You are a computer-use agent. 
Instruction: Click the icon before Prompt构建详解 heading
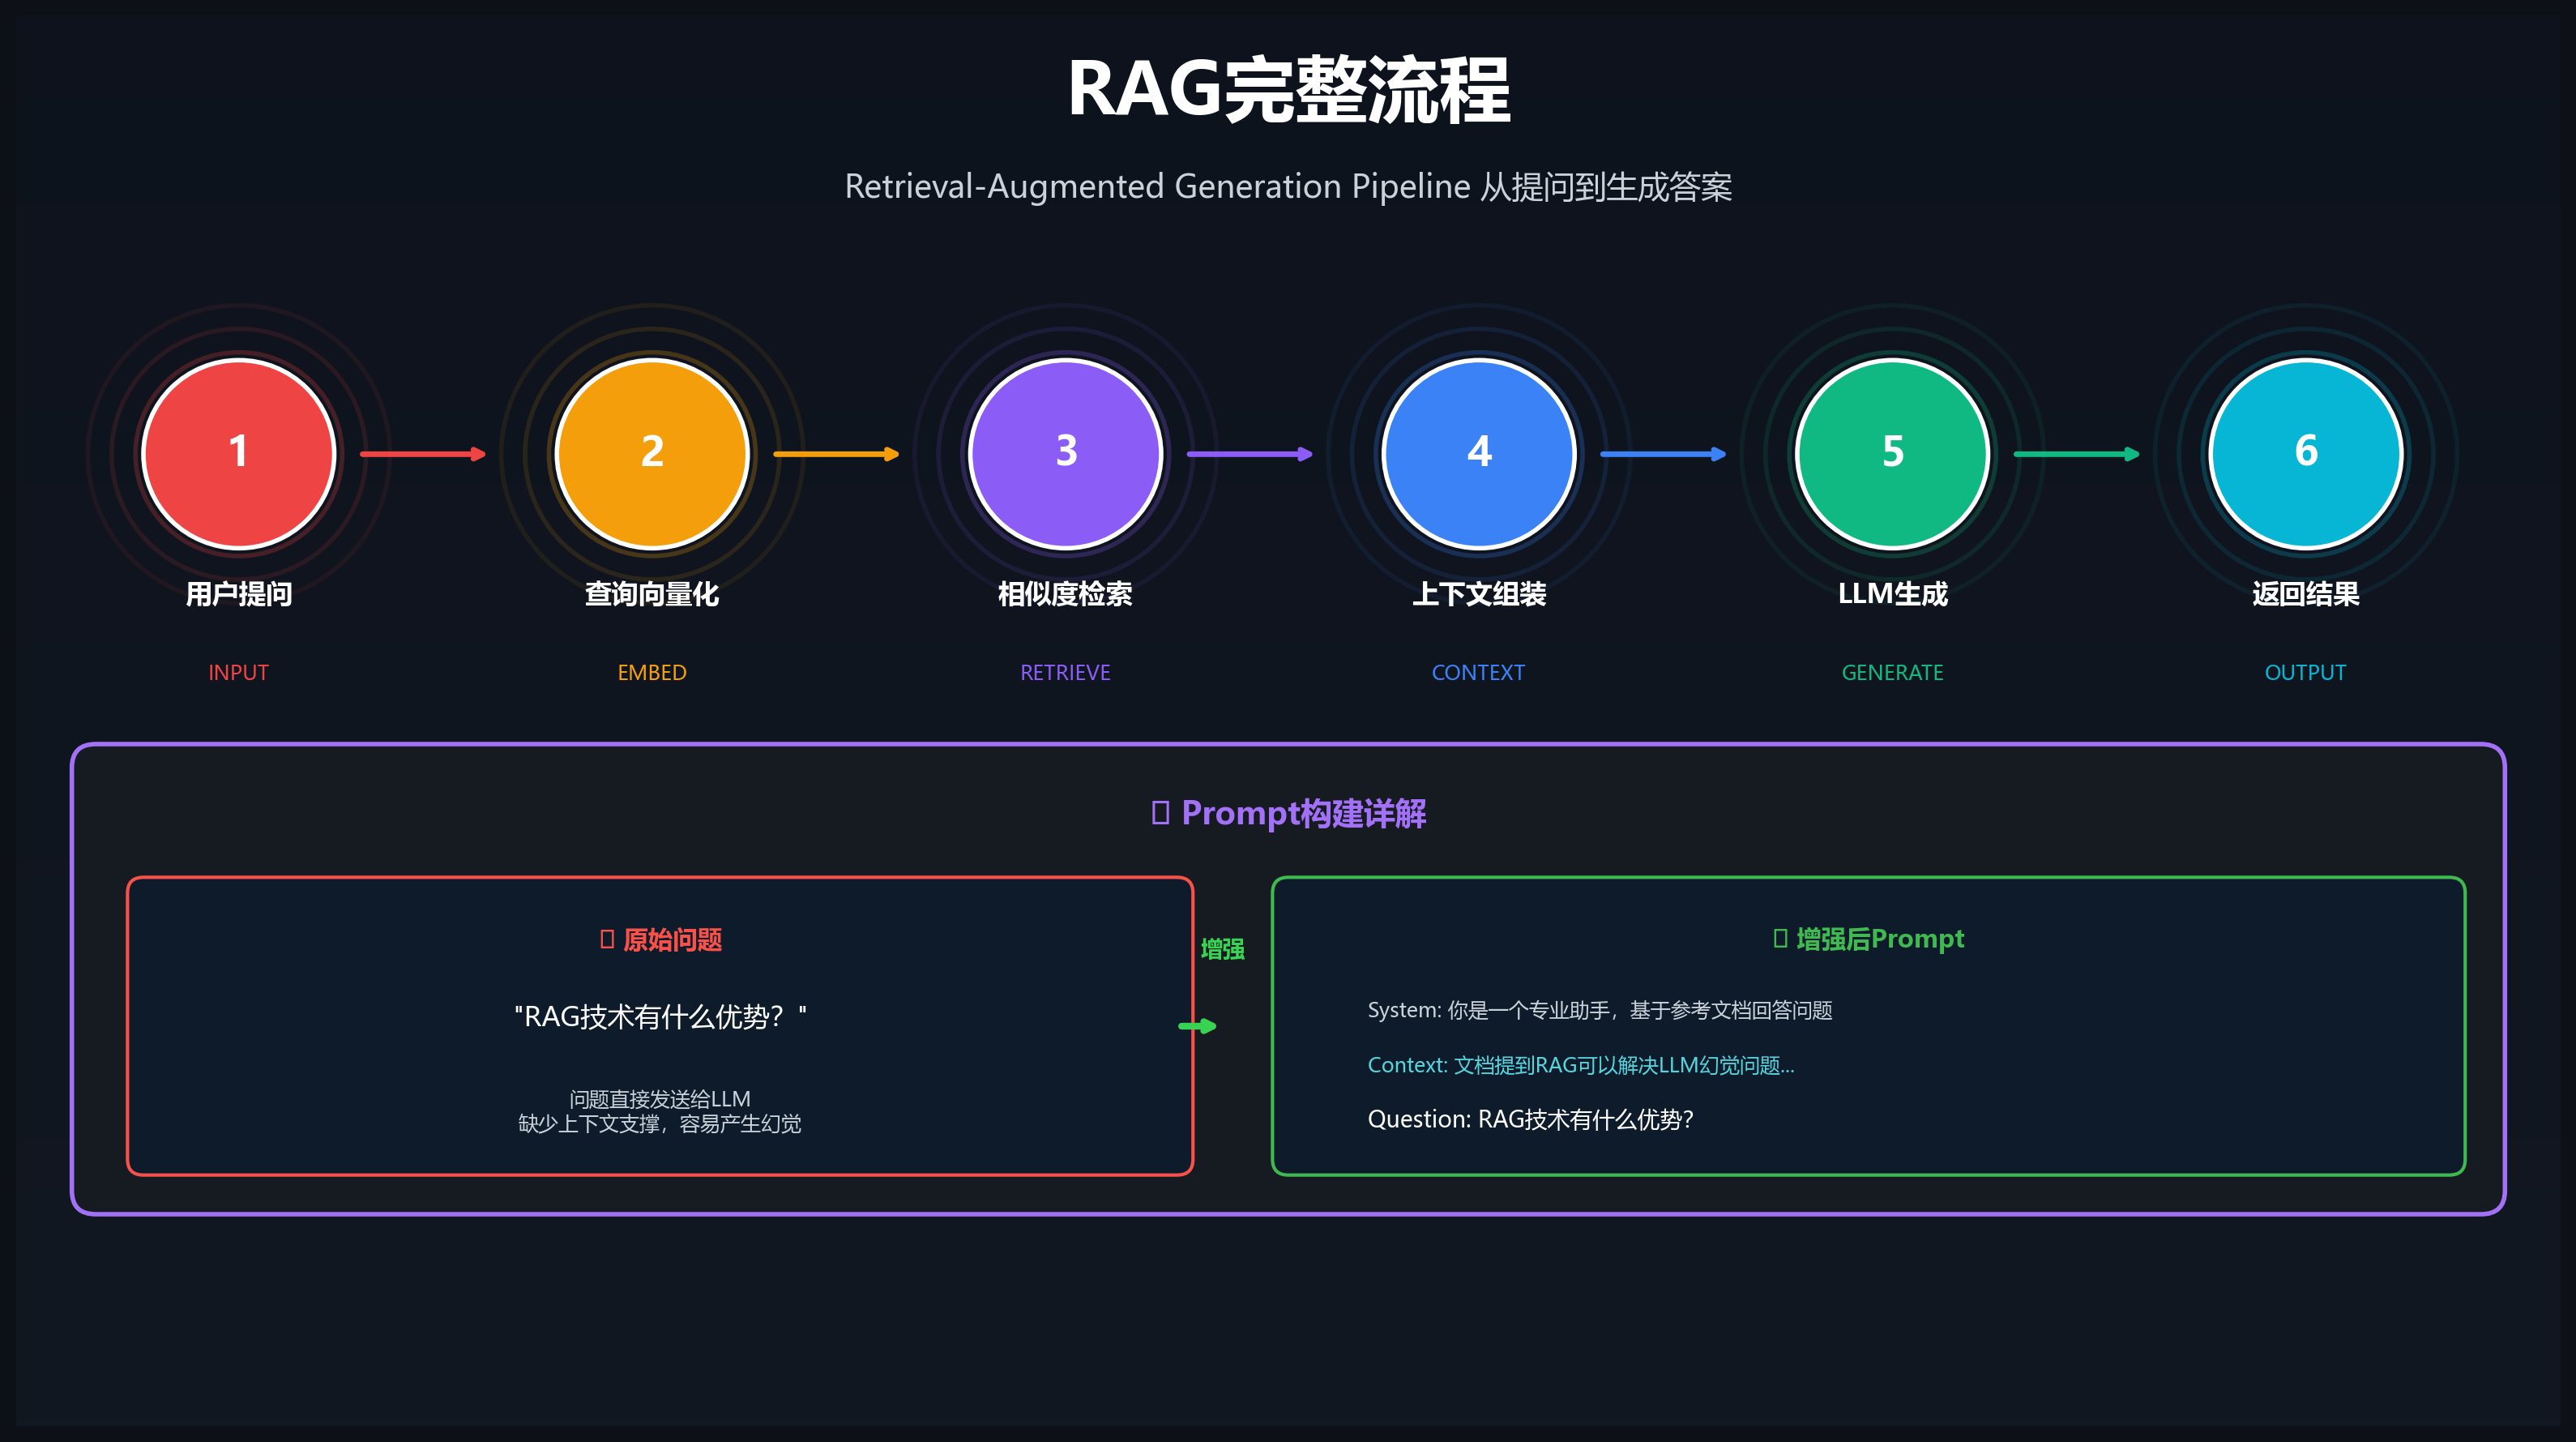(1160, 812)
